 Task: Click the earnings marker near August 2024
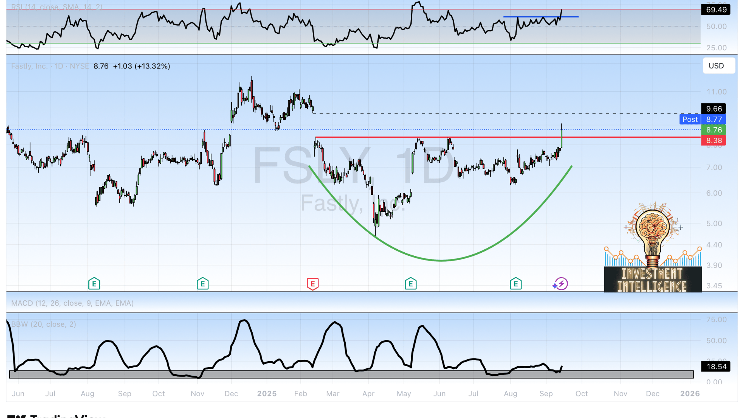tap(94, 284)
